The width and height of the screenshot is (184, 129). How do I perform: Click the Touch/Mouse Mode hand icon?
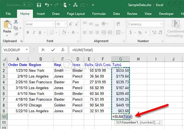coord(65,5)
